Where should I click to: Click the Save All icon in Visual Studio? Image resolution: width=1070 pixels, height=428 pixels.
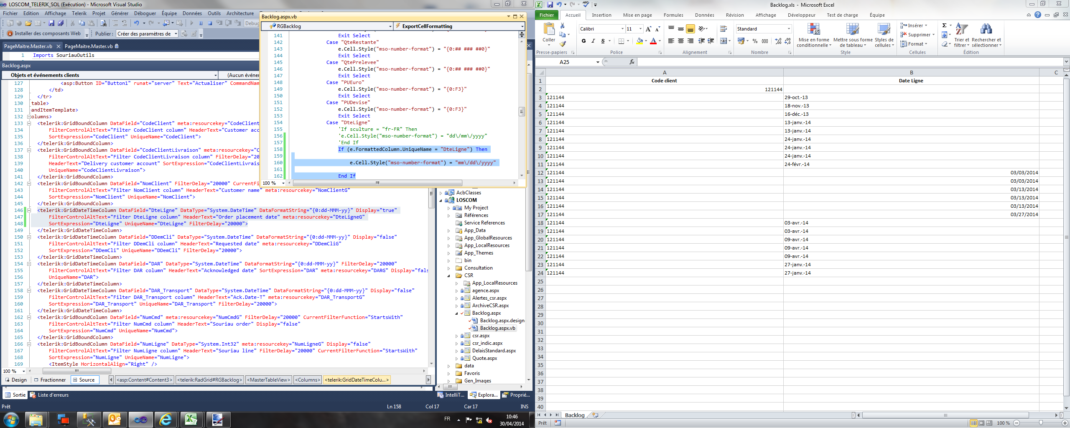pyautogui.click(x=61, y=23)
